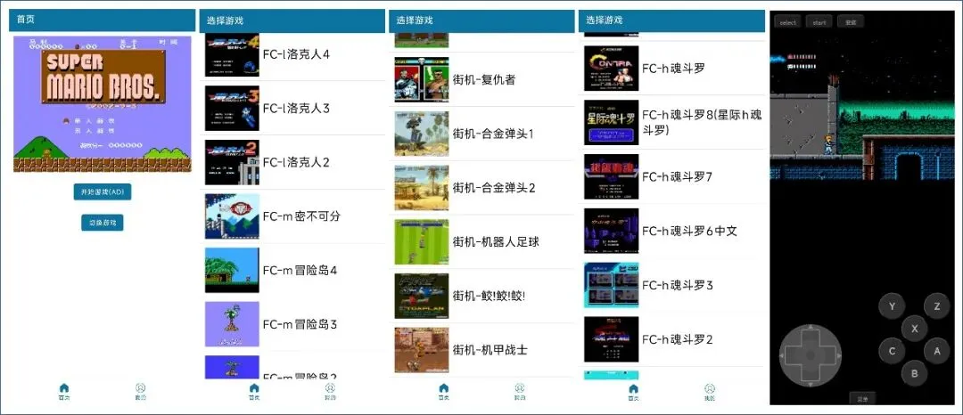Viewport: 963px width, 415px height.
Task: Tap home icon in the 洛克人 list screen
Action: (x=254, y=387)
